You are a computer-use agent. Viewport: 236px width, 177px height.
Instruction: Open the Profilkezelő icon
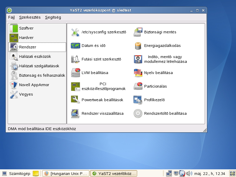click(x=138, y=100)
